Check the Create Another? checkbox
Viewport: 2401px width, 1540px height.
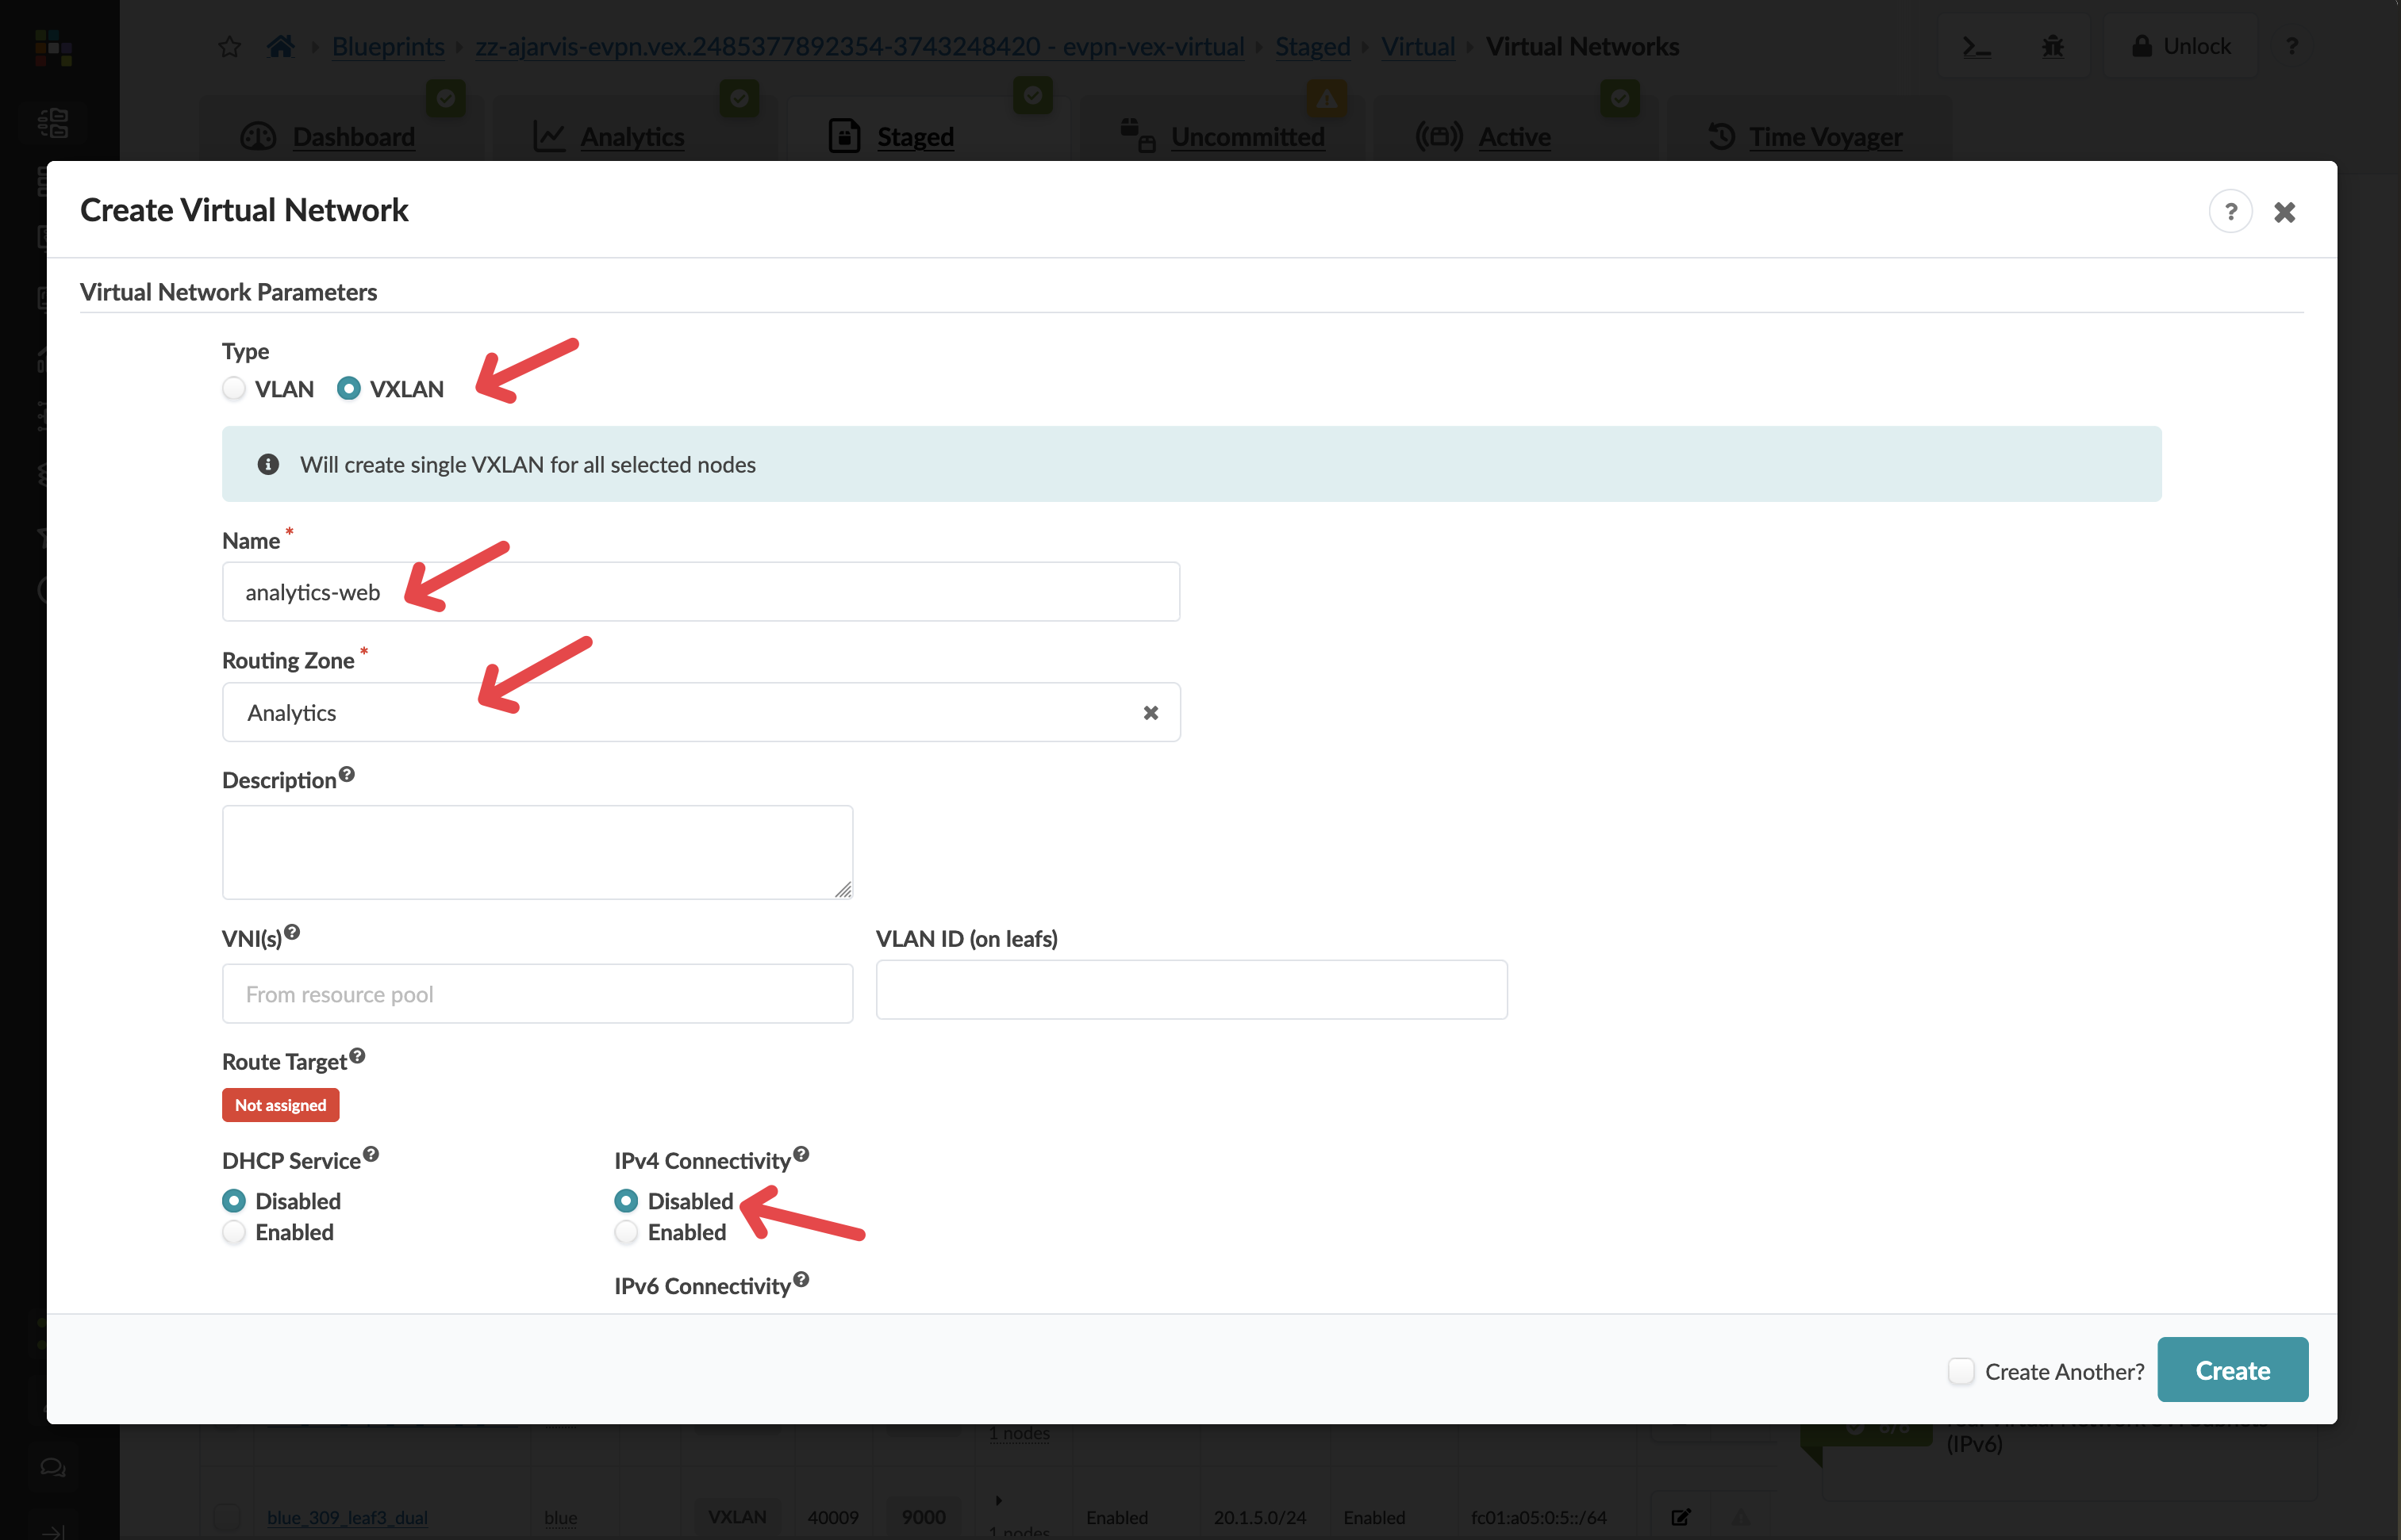click(x=1960, y=1371)
